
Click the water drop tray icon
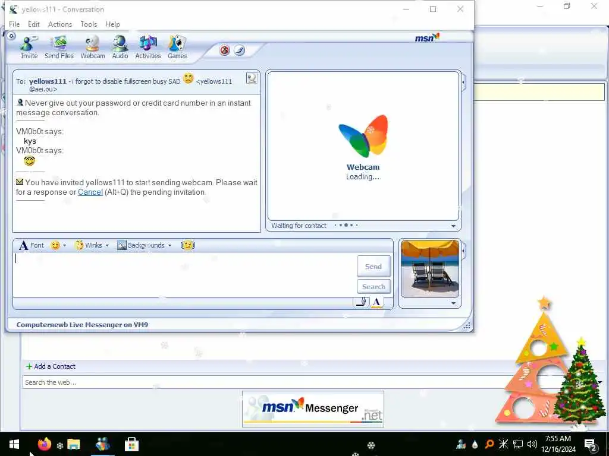pyautogui.click(x=475, y=444)
